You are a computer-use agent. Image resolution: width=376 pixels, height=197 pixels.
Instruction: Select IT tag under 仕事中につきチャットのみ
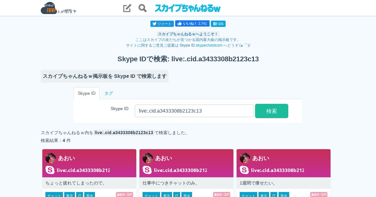pyautogui.click(x=177, y=195)
